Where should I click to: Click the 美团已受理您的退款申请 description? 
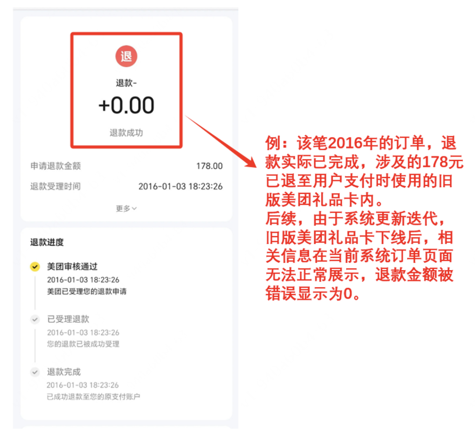(87, 292)
